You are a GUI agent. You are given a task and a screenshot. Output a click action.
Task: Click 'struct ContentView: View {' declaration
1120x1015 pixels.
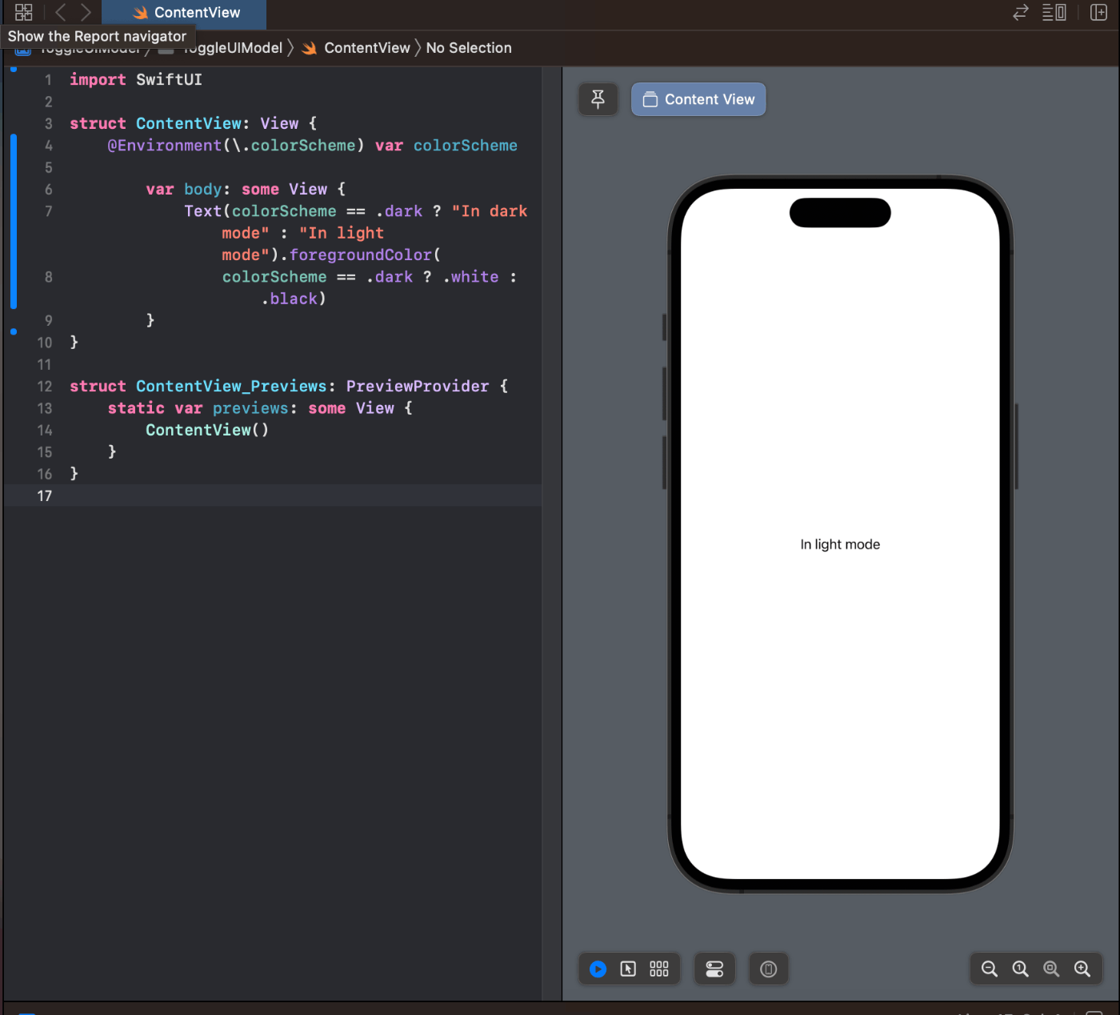tap(193, 123)
